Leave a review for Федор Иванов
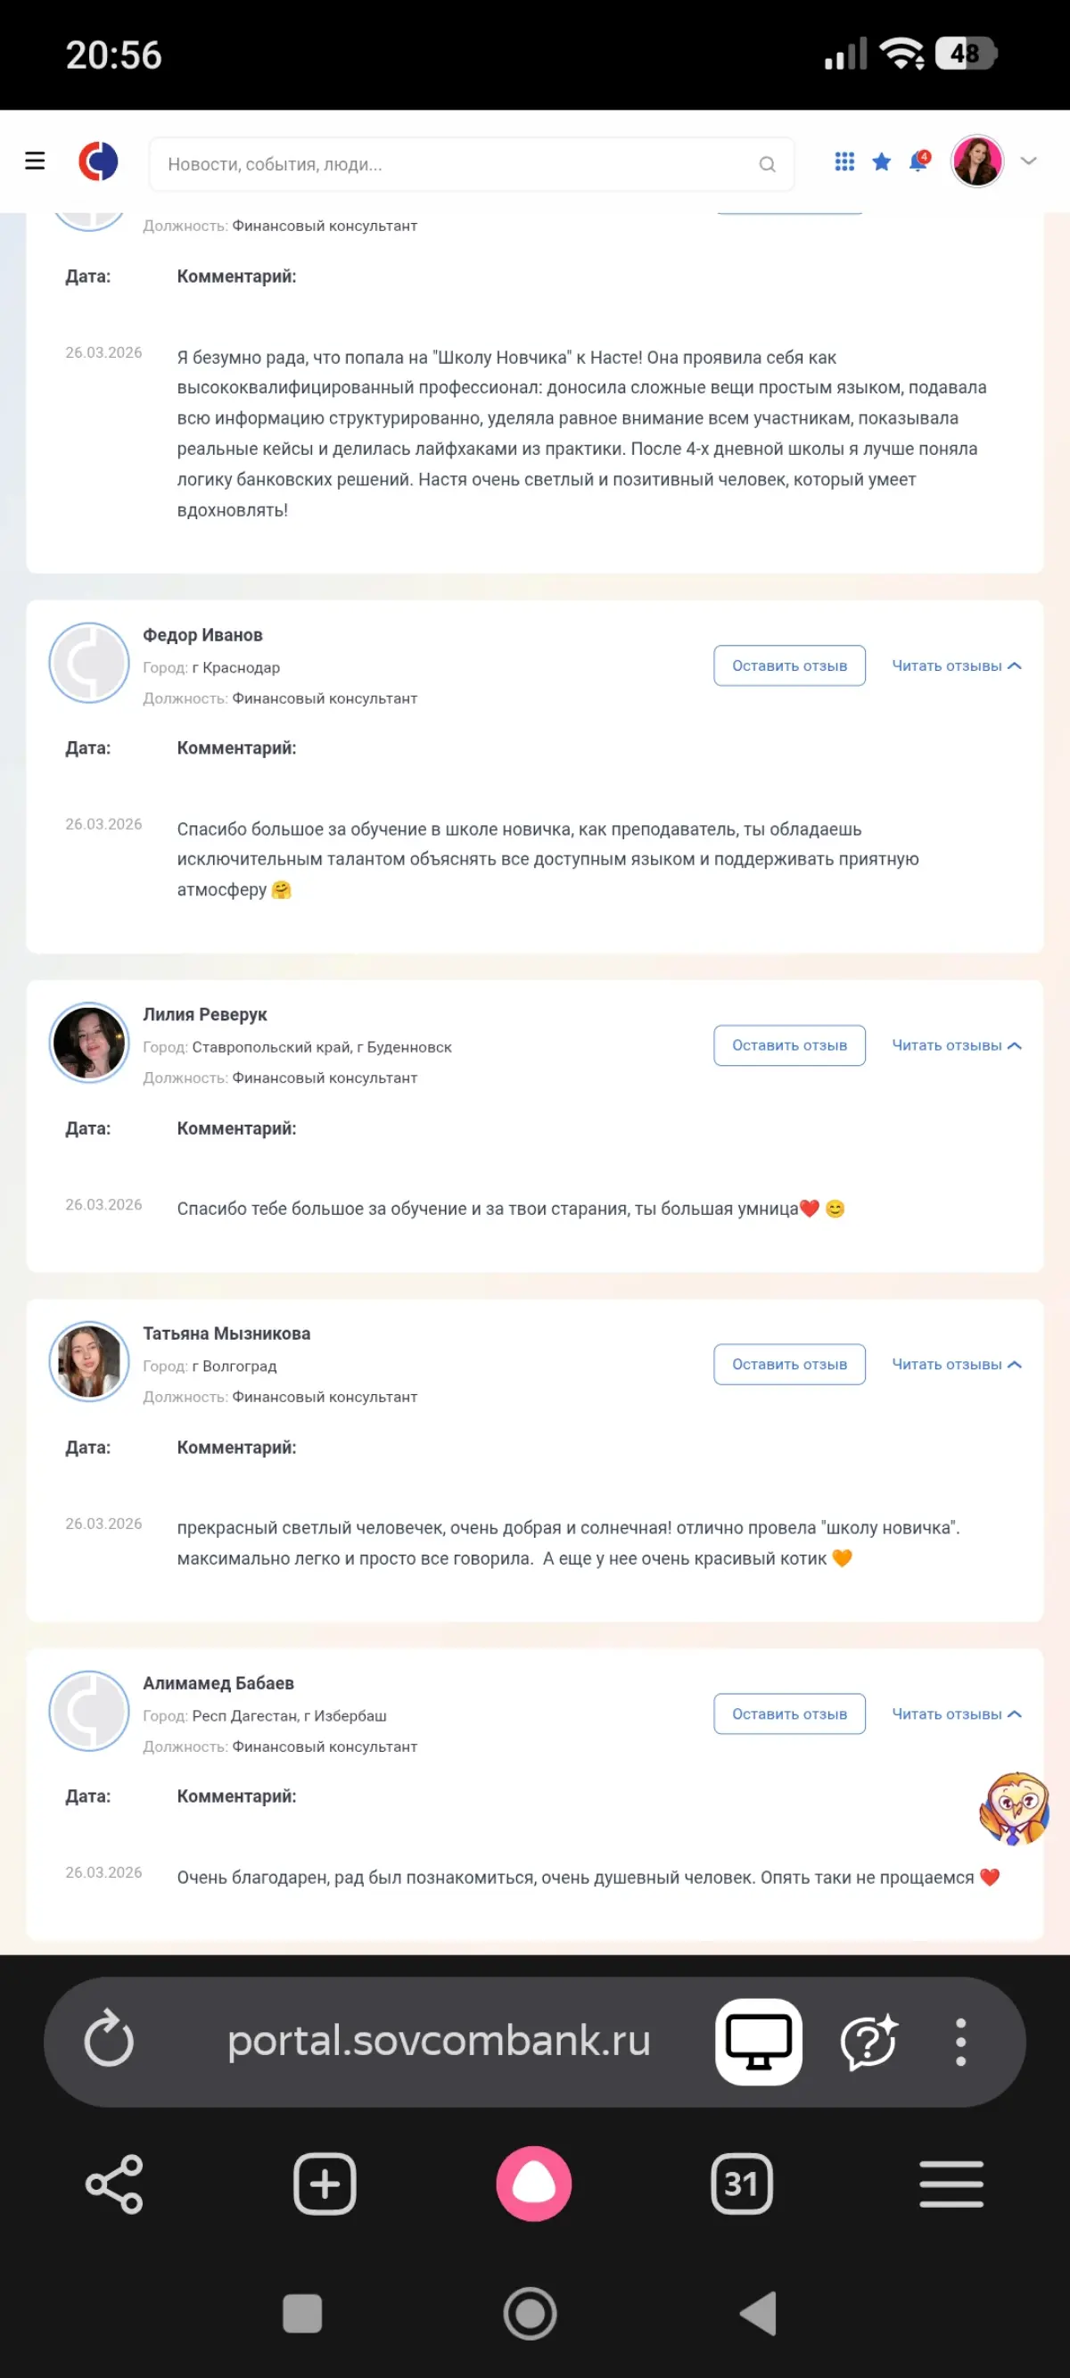1070x2378 pixels. tap(789, 665)
